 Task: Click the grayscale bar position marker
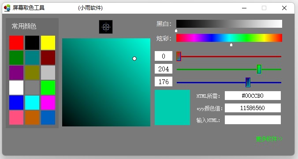(x=176, y=30)
